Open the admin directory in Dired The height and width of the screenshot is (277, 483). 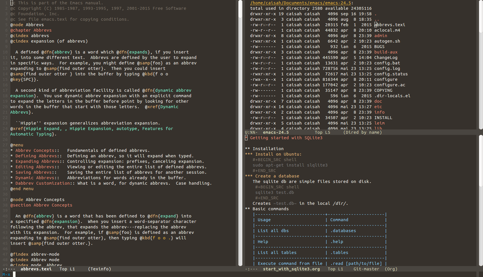380,36
